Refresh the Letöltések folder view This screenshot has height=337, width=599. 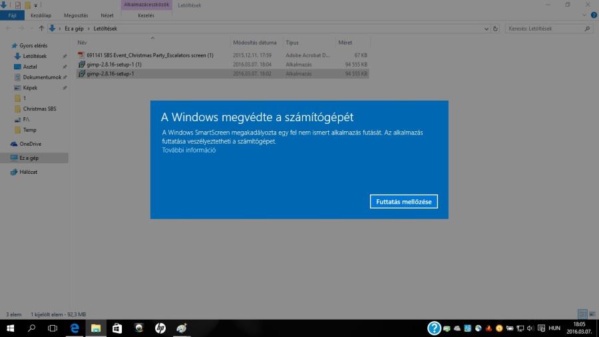(495, 29)
